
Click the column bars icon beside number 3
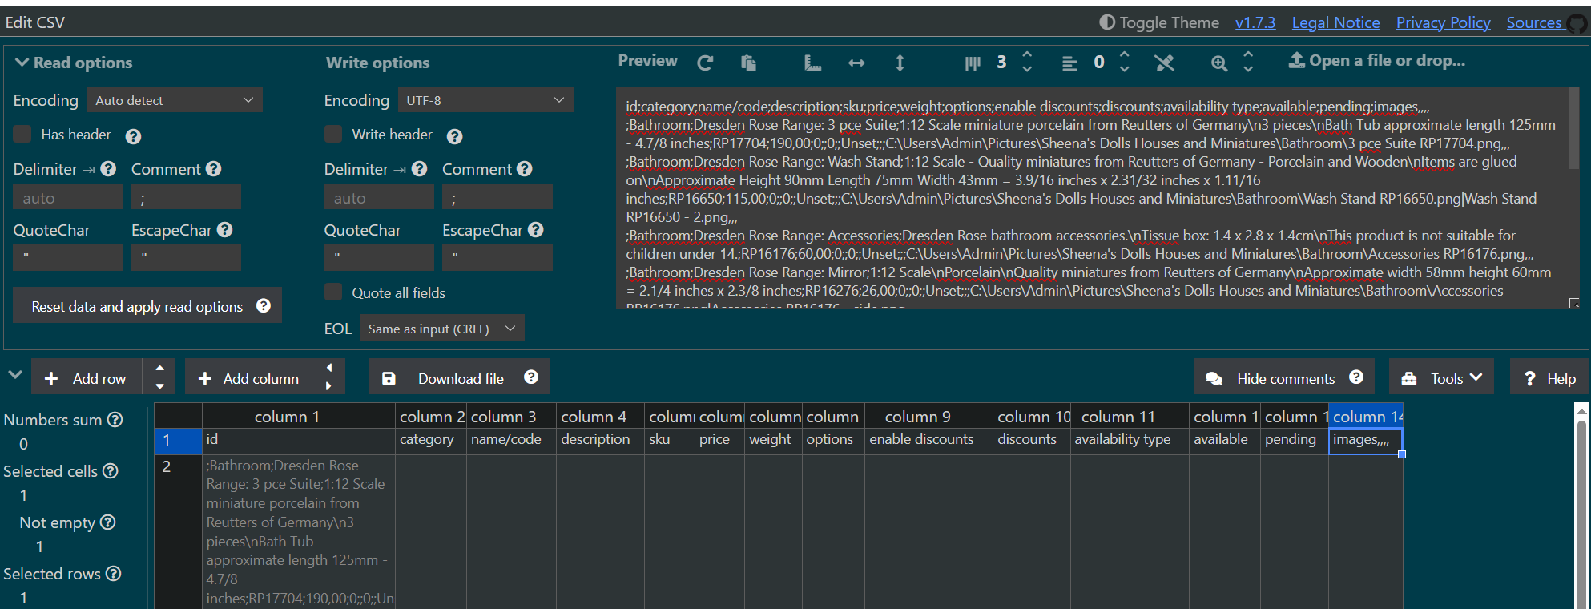click(x=973, y=63)
